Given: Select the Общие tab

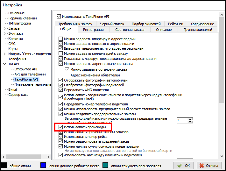Looking at the screenshot, I should click(66, 29).
